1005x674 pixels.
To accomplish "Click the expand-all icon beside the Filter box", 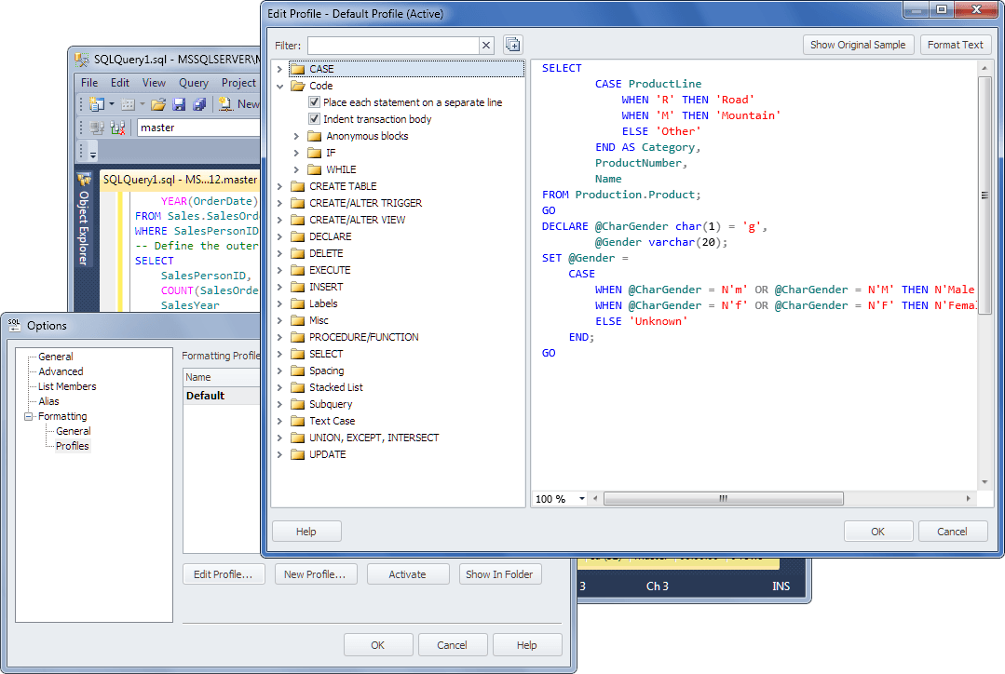I will coord(510,44).
